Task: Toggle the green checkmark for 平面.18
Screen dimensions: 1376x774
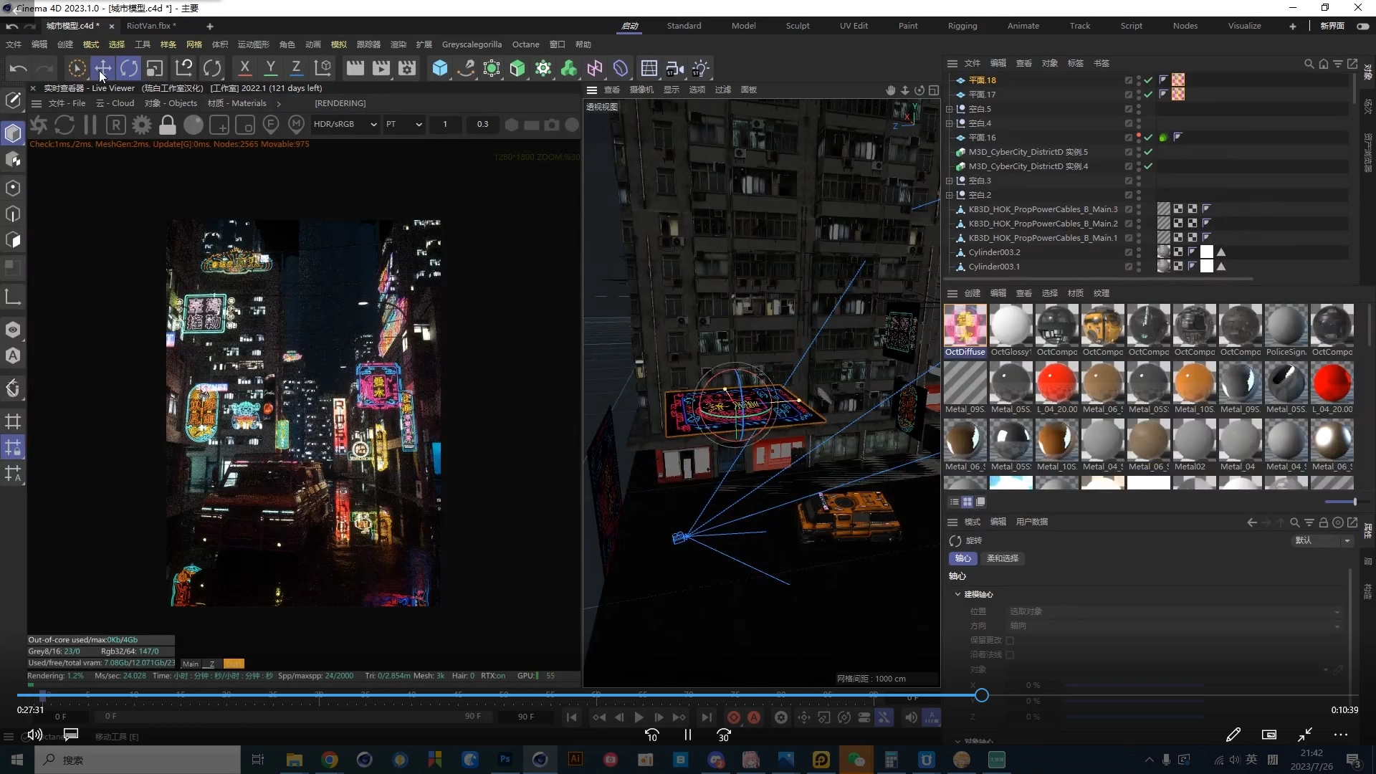Action: point(1148,80)
